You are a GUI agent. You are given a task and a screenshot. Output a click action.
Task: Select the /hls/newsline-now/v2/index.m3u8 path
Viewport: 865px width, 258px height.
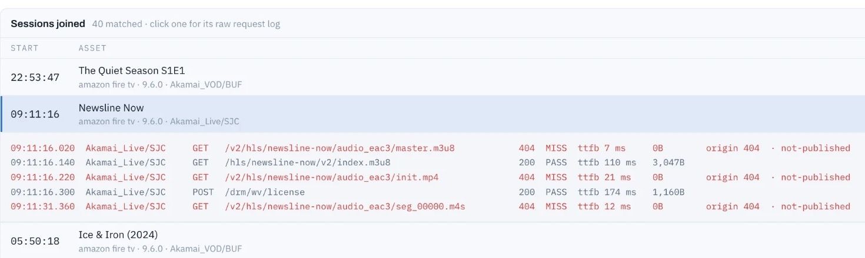(308, 162)
